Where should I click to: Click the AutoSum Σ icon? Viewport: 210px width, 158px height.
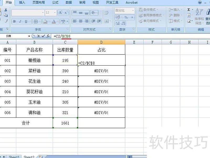coord(189,9)
